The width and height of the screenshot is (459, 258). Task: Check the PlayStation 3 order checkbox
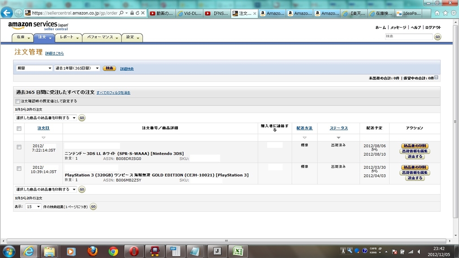click(19, 168)
